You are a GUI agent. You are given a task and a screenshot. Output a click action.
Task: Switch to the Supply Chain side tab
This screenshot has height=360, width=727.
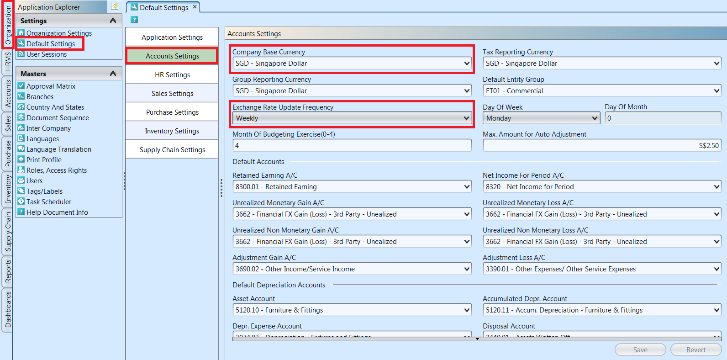pyautogui.click(x=8, y=231)
